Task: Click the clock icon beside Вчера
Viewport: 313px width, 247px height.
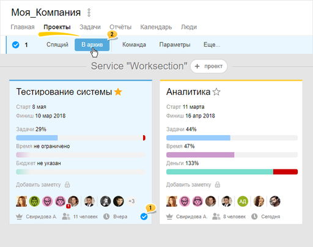Action: (106, 216)
